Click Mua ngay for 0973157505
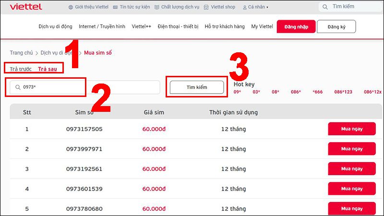Viewport: 384px width, 216px height. click(x=352, y=129)
